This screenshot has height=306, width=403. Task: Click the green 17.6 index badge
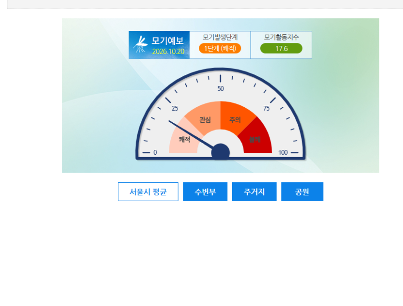281,48
